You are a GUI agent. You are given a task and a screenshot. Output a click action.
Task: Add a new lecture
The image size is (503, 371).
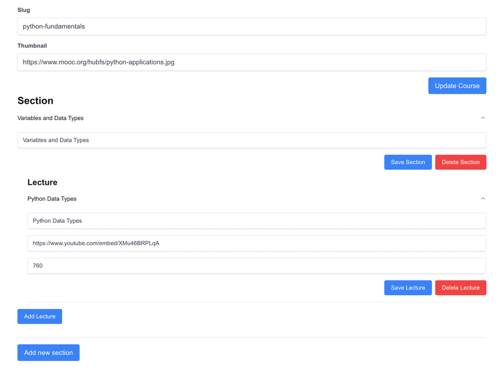coord(40,317)
